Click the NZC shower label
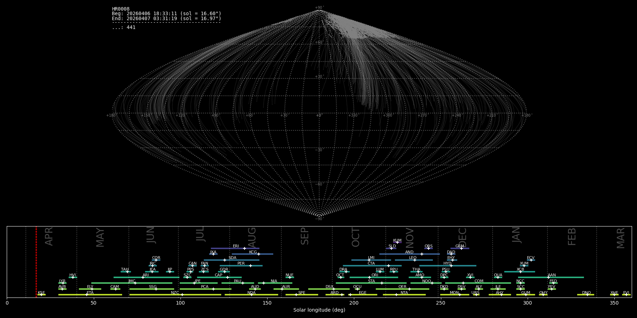The image size is (637, 318). [175, 293]
